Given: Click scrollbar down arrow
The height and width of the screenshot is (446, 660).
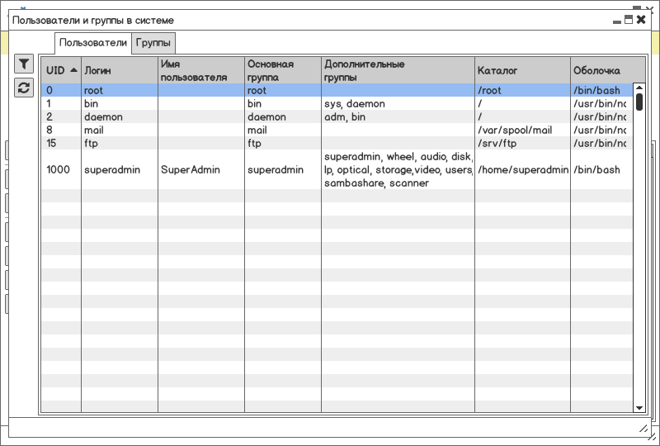Looking at the screenshot, I should (639, 408).
